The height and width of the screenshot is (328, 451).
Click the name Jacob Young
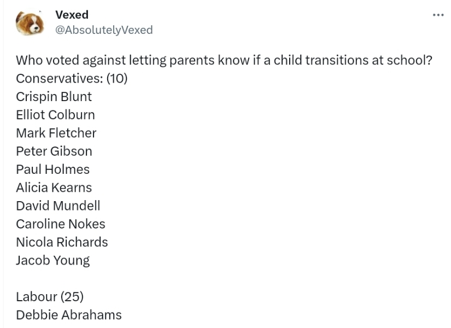(x=52, y=260)
